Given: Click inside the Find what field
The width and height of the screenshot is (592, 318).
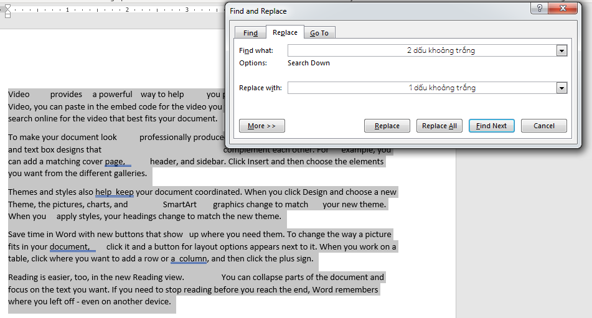Looking at the screenshot, I should [x=422, y=50].
